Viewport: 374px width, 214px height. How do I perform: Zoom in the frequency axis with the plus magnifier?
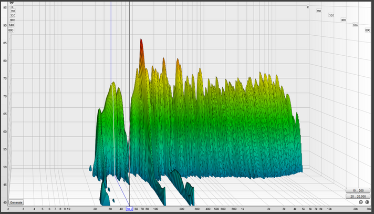367,202
